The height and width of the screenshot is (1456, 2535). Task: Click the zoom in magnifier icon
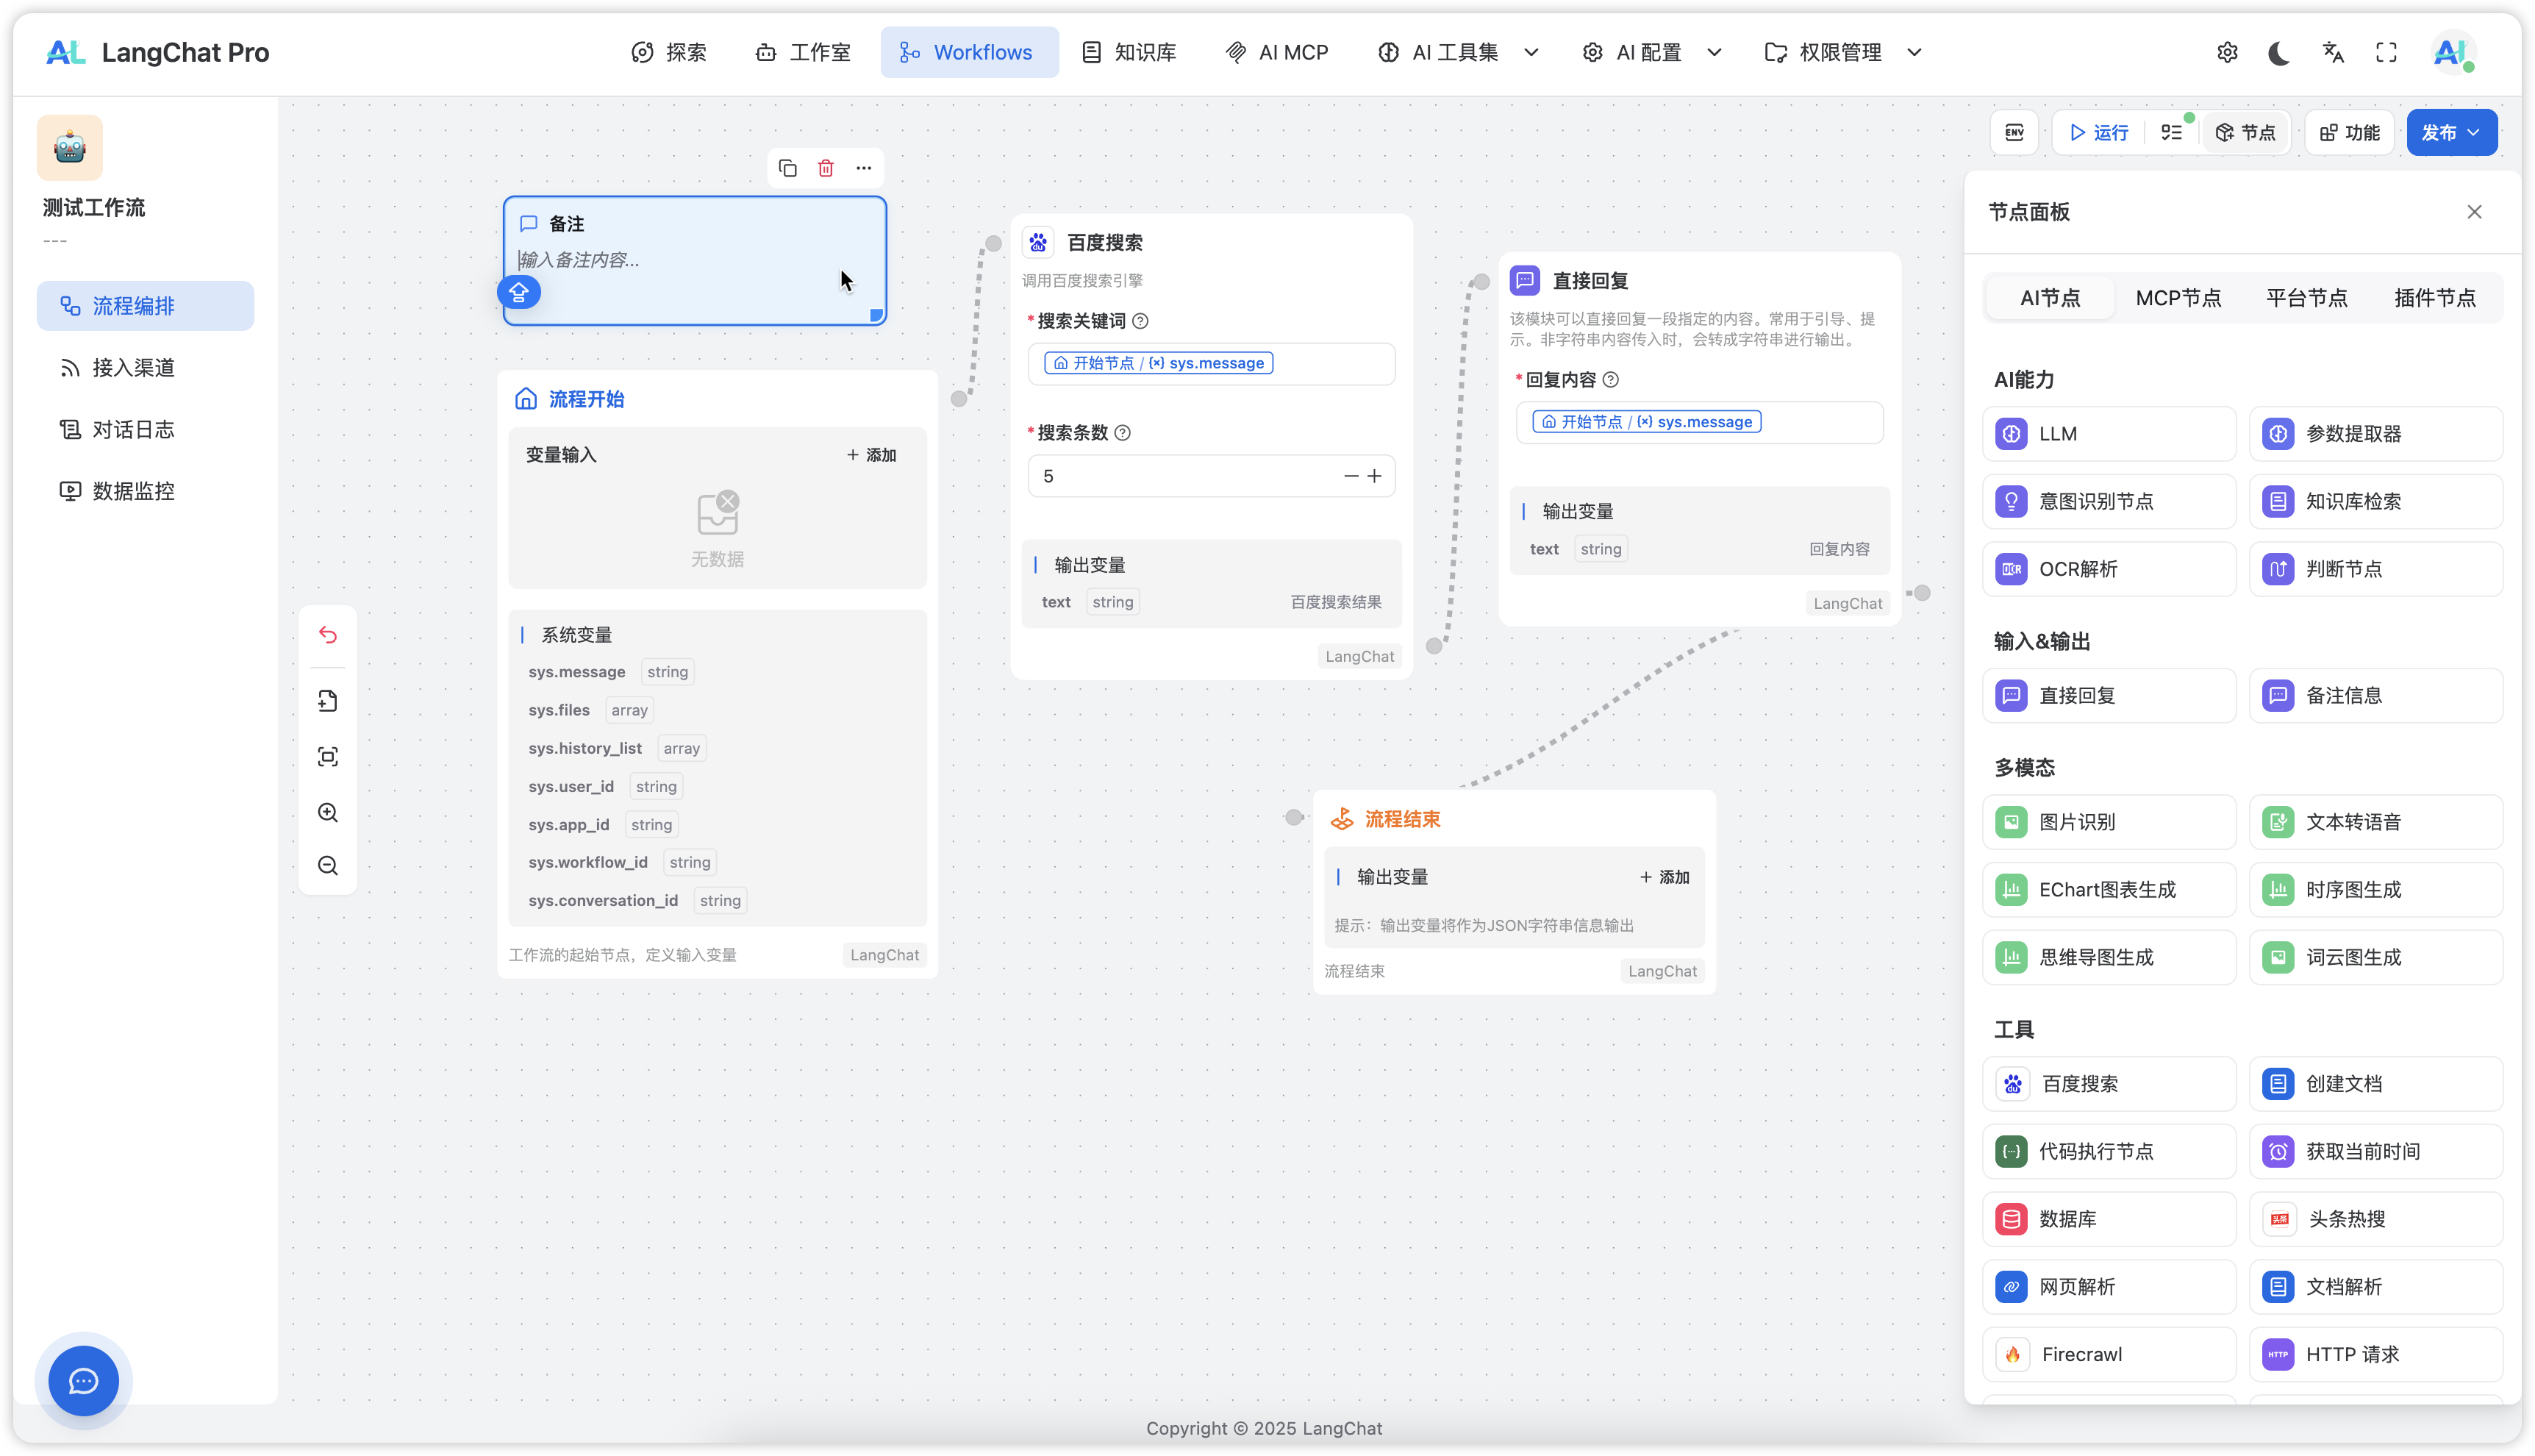click(x=328, y=813)
